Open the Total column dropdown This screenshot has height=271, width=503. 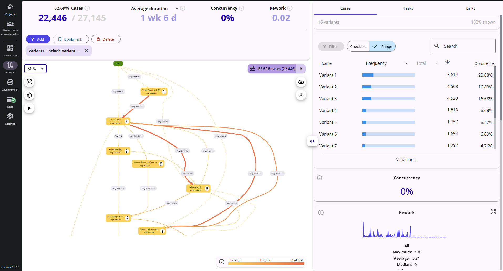point(437,63)
